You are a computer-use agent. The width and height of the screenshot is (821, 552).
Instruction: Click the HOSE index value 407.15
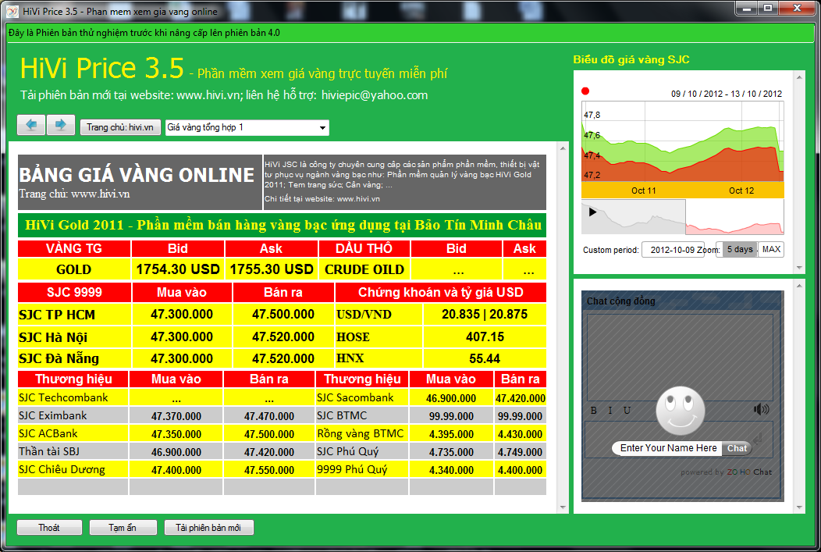click(485, 337)
